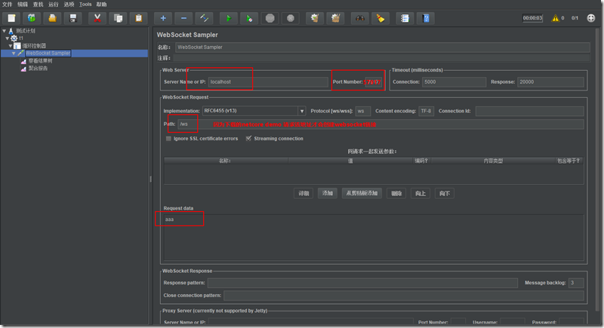
Task: Click the Copy icon in toolbar
Action: (119, 18)
